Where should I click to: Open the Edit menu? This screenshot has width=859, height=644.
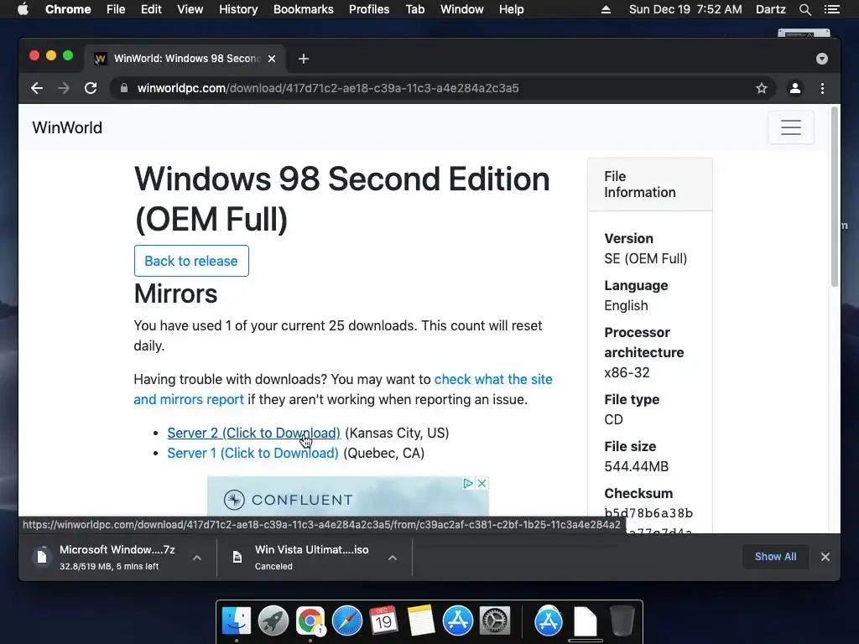tap(151, 9)
